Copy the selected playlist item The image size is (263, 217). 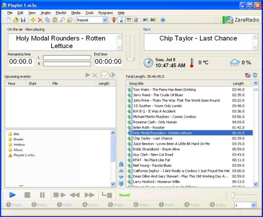[x=48, y=20]
